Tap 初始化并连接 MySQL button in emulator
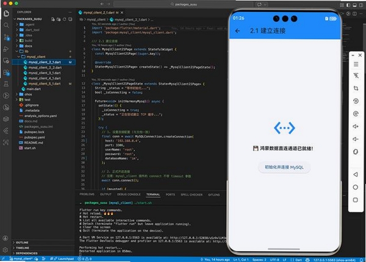This screenshot has width=366, height=262. pos(284,167)
